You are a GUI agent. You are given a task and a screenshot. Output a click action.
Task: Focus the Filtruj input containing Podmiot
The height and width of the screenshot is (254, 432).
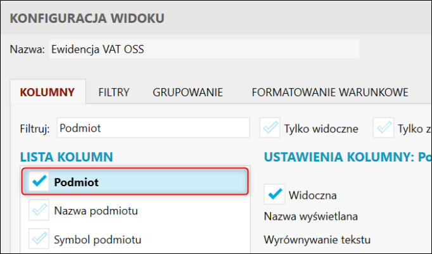point(153,128)
